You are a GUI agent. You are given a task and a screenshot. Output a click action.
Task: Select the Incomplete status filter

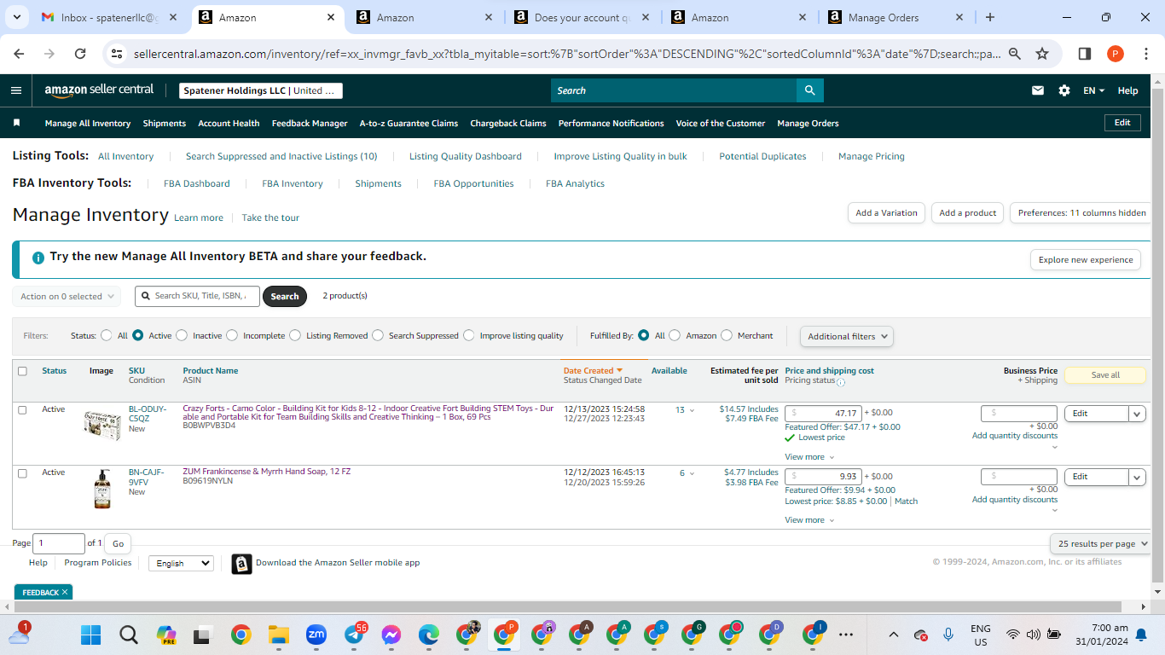[232, 335]
